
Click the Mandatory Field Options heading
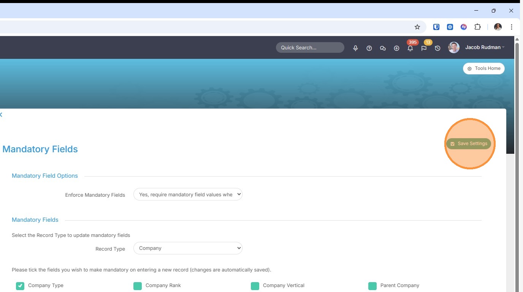pyautogui.click(x=45, y=176)
